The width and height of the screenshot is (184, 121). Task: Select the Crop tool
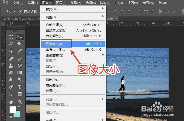pos(11,51)
